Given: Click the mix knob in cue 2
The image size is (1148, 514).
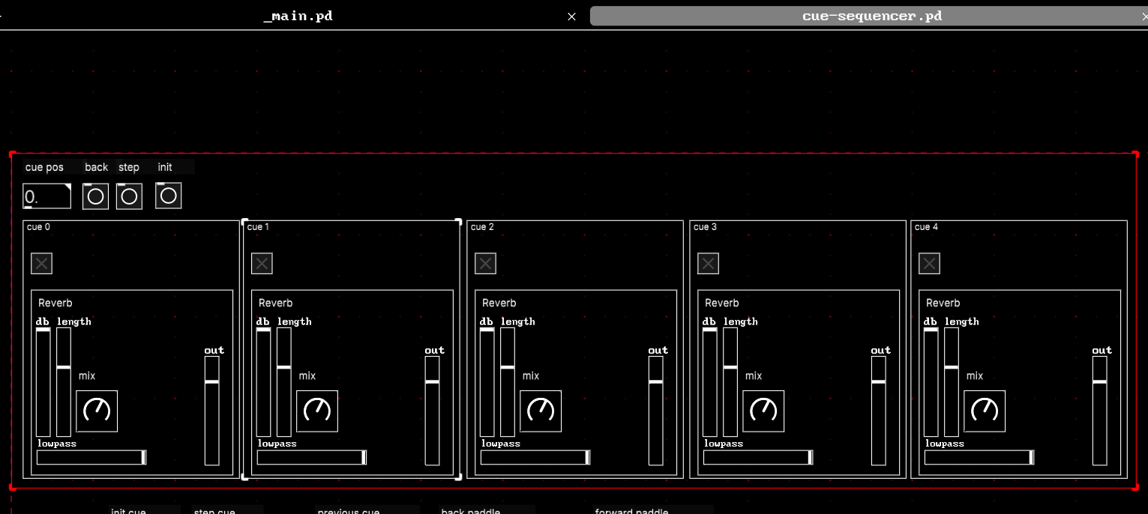Looking at the screenshot, I should (x=541, y=411).
